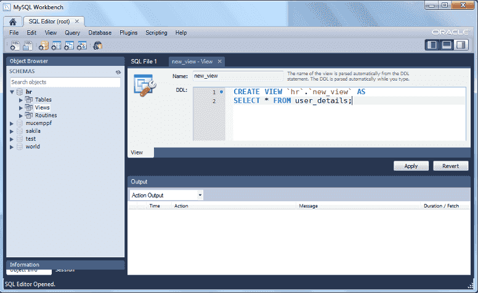This screenshot has width=478, height=293.
Task: Toggle the left sidebar panel visibility
Action: 432,45
